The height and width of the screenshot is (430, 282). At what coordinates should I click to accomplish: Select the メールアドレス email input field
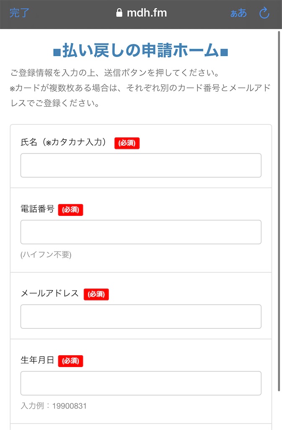point(141,316)
